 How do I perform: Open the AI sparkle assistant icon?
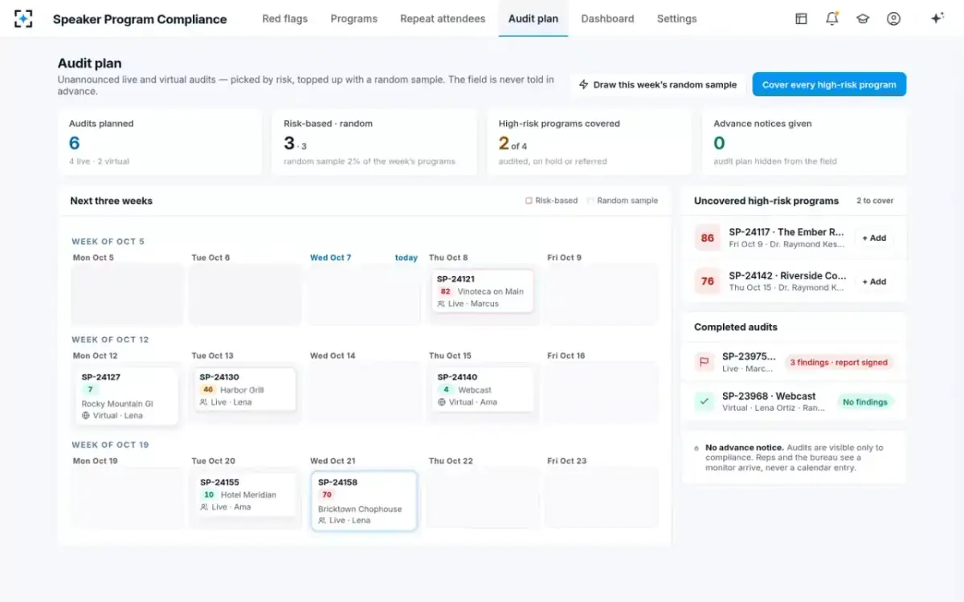(937, 18)
